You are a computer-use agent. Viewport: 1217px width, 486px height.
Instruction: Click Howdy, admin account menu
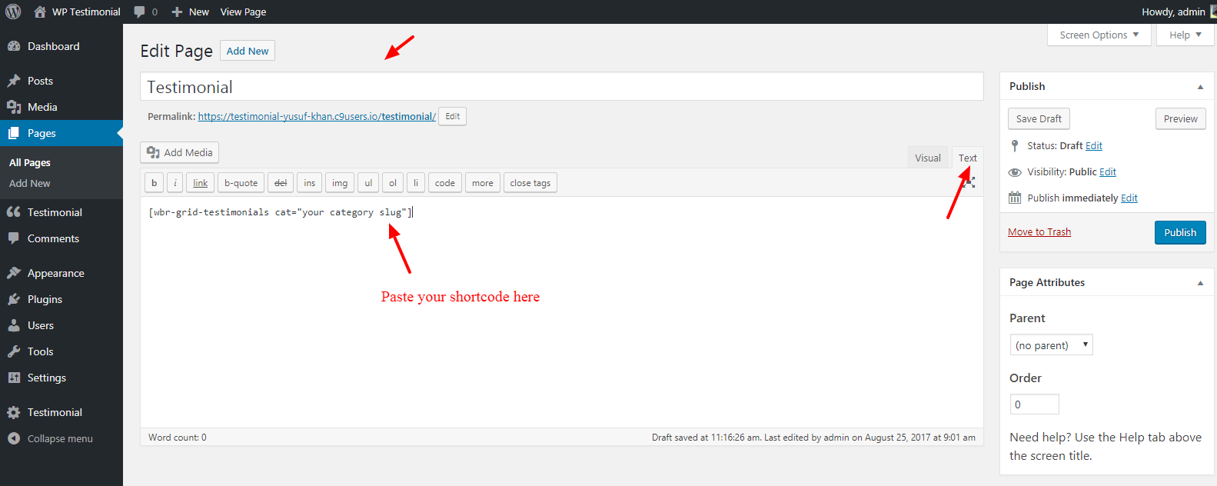pos(1173,12)
